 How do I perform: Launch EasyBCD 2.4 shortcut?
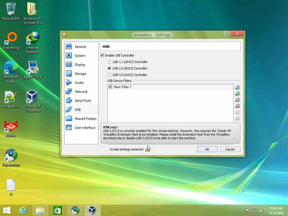(x=33, y=70)
